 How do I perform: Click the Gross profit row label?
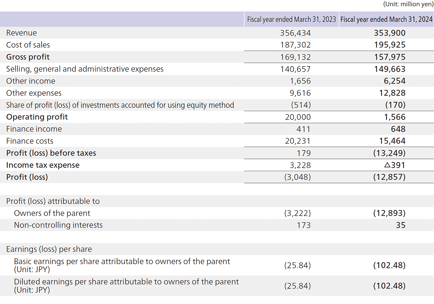coord(28,57)
